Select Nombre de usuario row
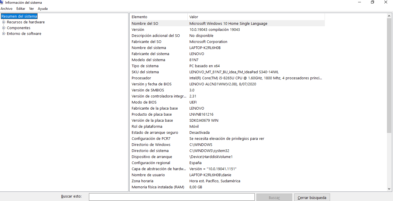This screenshot has height=201, width=393. [228, 175]
